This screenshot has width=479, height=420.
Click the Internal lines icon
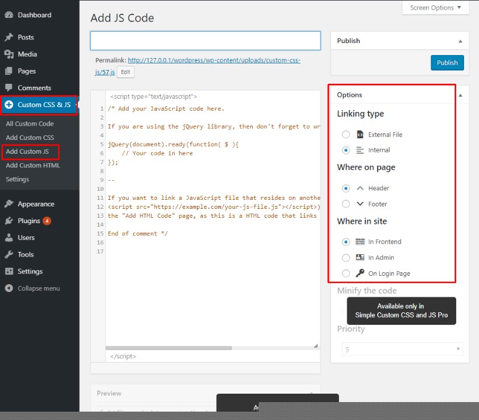point(360,150)
